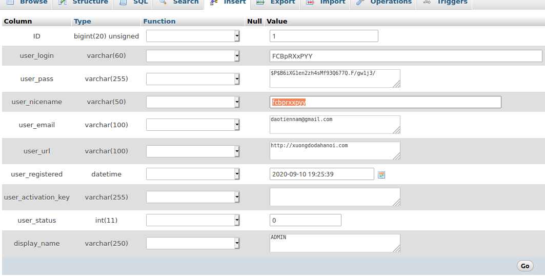Click into the user_status value field
This screenshot has height=276, width=545.
(306, 220)
